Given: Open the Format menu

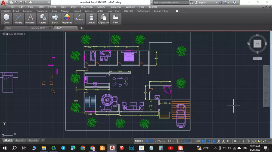Looking at the screenshot, I should pos(52,7).
